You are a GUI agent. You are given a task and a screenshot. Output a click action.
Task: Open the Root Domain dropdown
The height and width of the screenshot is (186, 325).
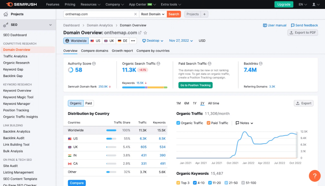click(x=153, y=14)
